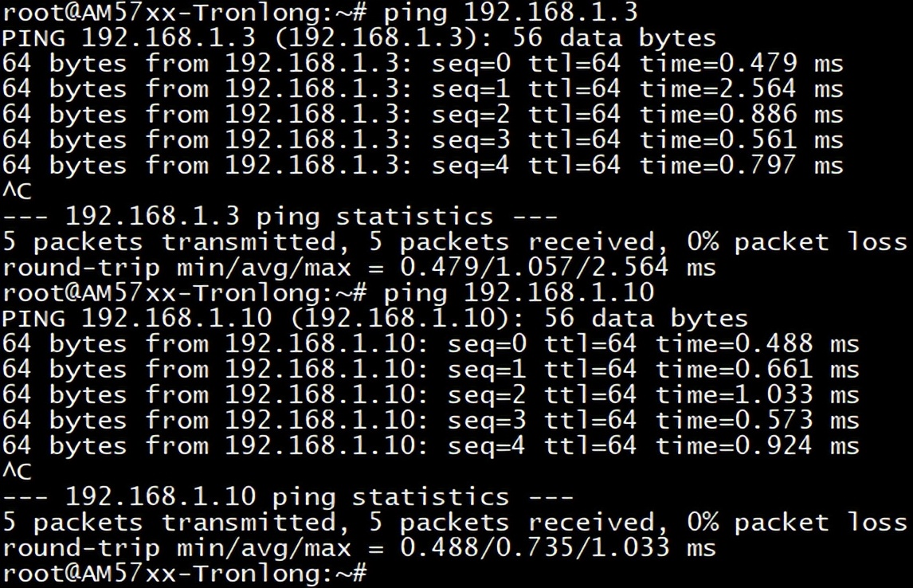Click the time=0.561 ms value

(x=742, y=140)
